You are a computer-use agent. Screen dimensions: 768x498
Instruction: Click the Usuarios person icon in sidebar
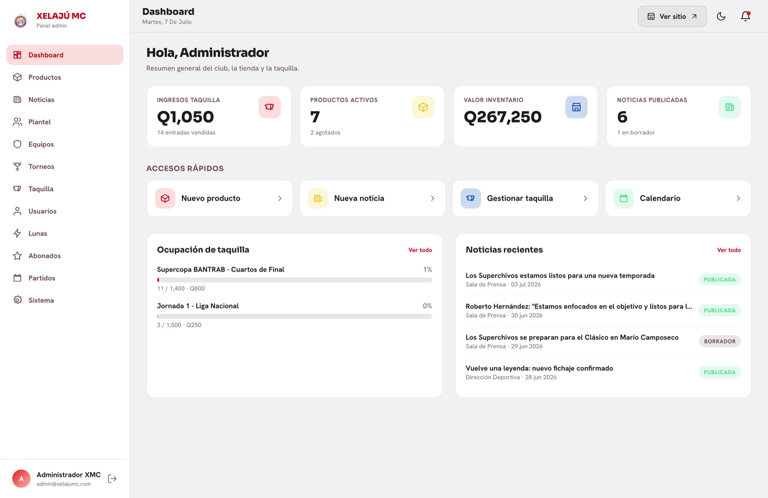pyautogui.click(x=17, y=211)
